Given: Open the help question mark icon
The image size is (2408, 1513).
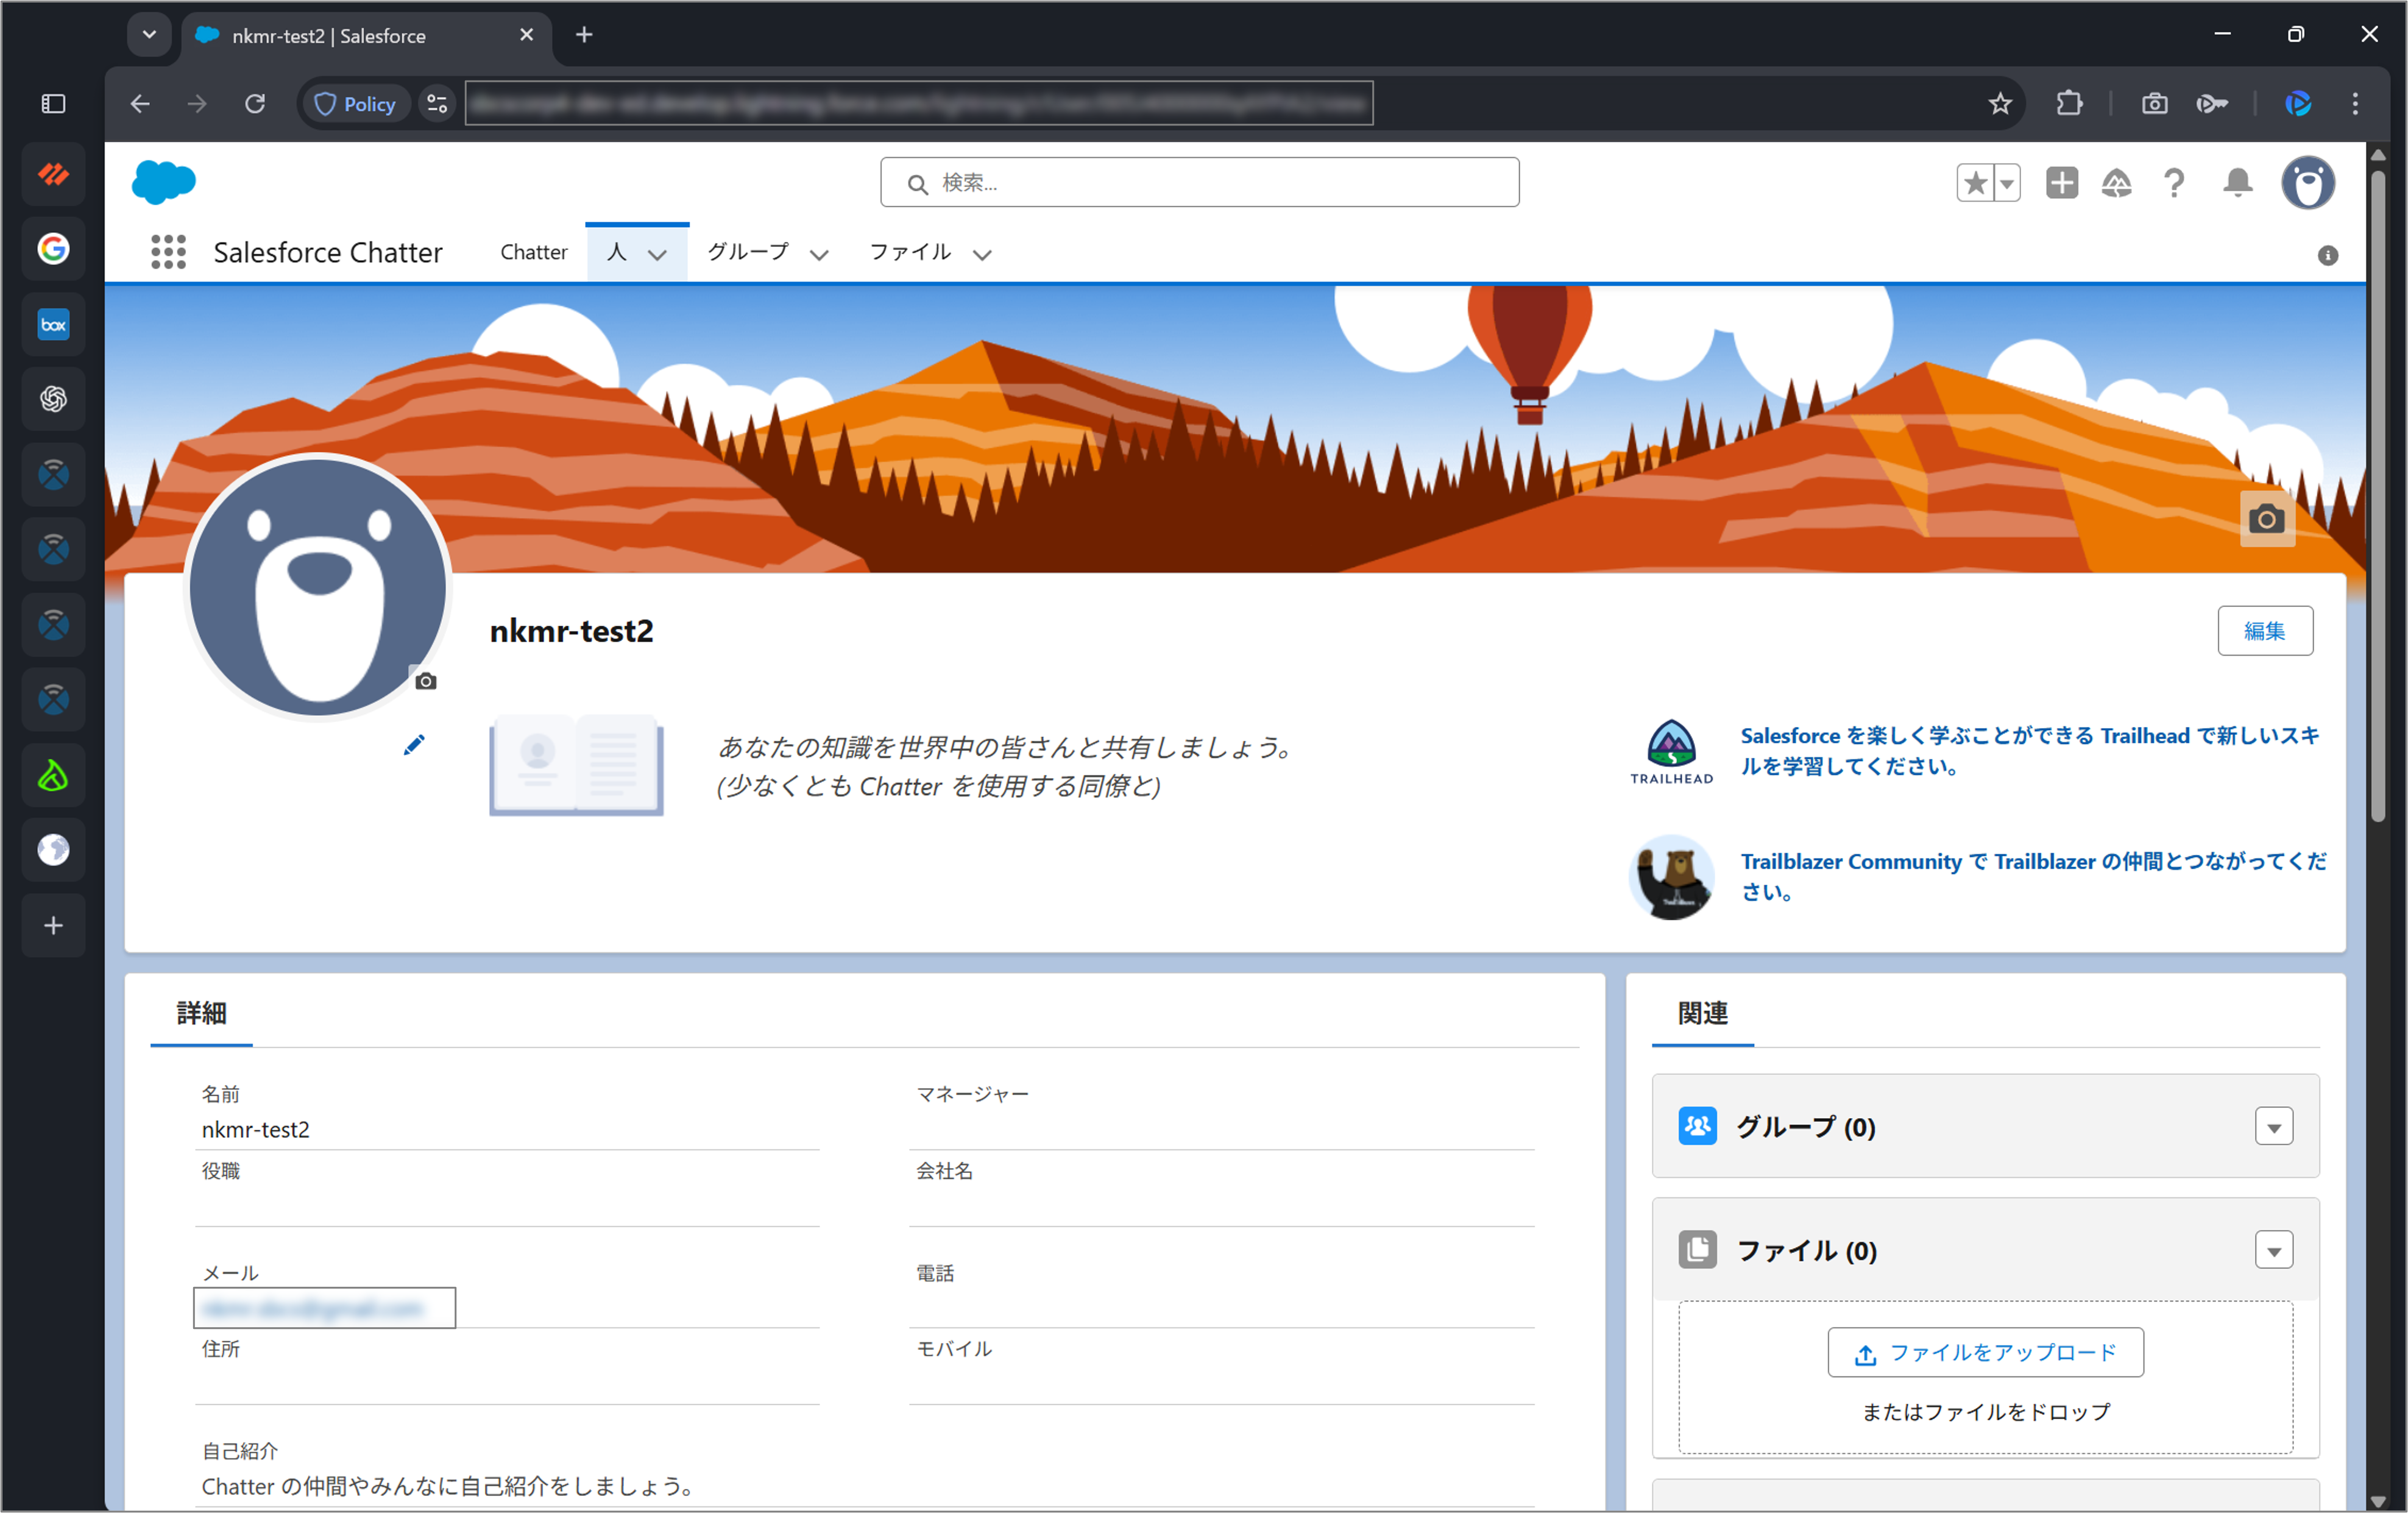Looking at the screenshot, I should tap(2173, 183).
